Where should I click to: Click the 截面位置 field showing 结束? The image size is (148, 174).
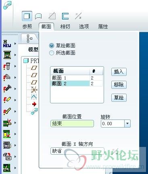point(72,124)
